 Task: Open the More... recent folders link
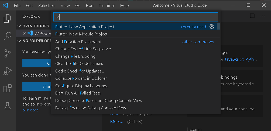coord(116,122)
